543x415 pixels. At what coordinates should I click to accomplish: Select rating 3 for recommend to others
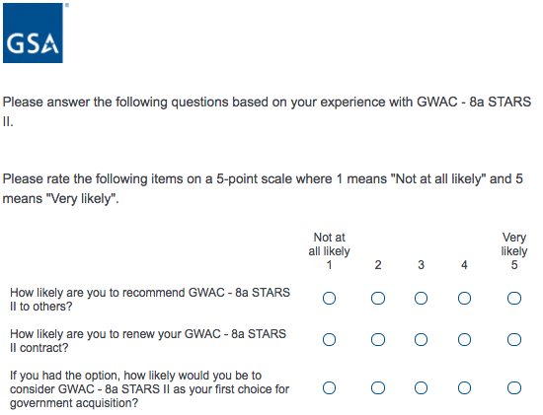click(x=421, y=298)
